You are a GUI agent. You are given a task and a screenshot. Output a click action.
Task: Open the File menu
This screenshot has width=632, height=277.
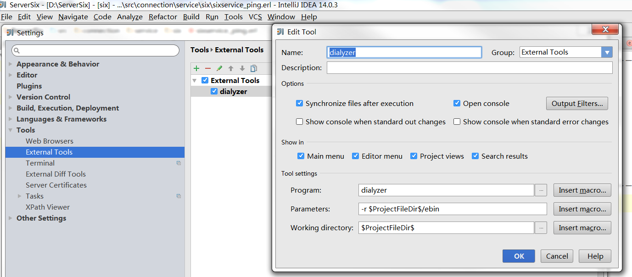coord(7,17)
